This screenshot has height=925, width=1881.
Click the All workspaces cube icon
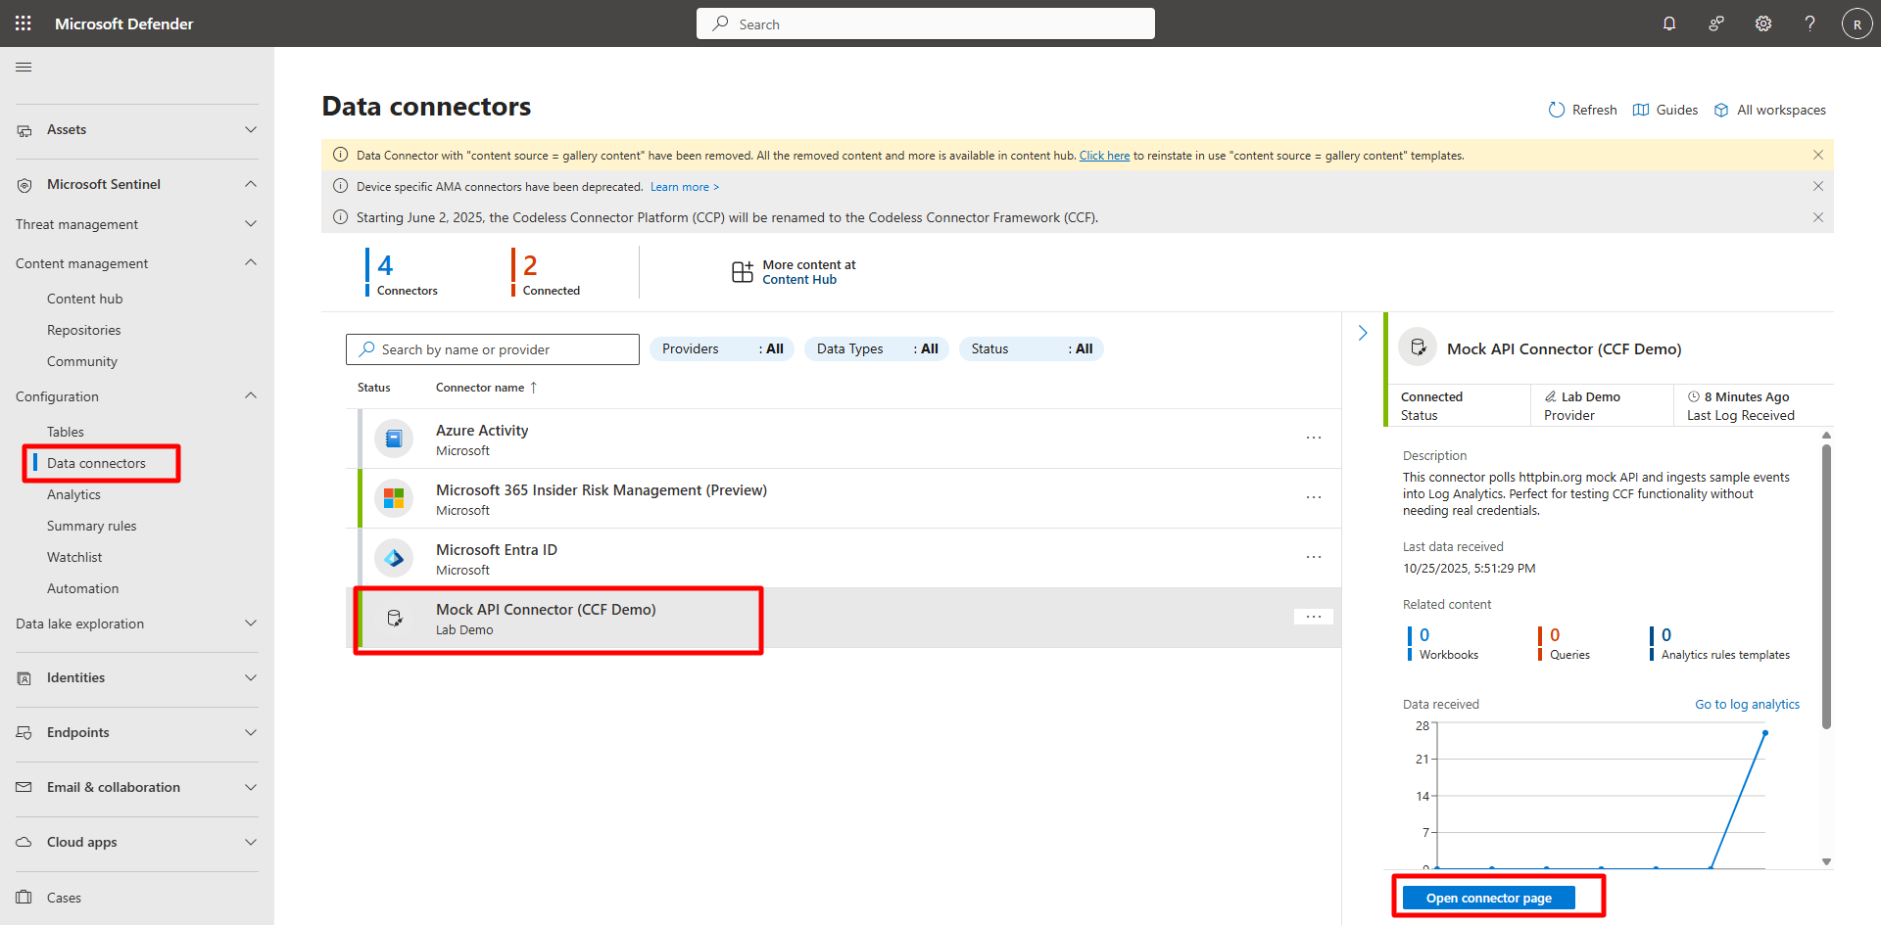1721,110
